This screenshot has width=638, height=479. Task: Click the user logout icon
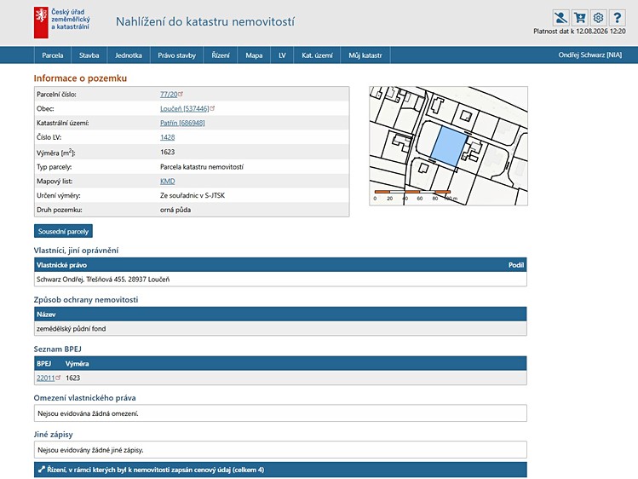click(x=560, y=18)
